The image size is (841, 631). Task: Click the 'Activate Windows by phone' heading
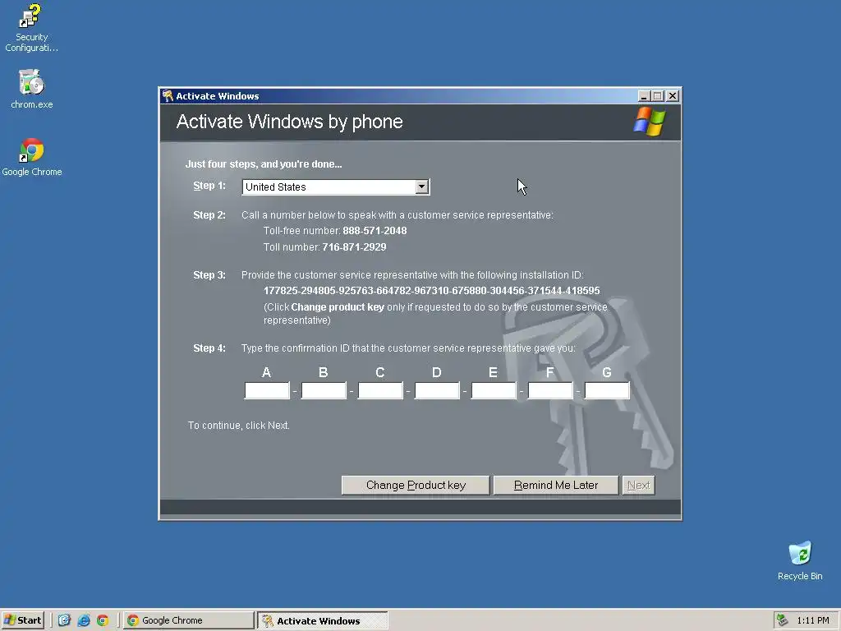pyautogui.click(x=289, y=122)
